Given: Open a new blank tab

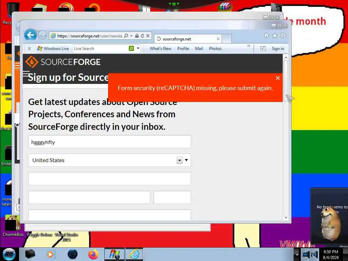Looking at the screenshot, I should 227,39.
